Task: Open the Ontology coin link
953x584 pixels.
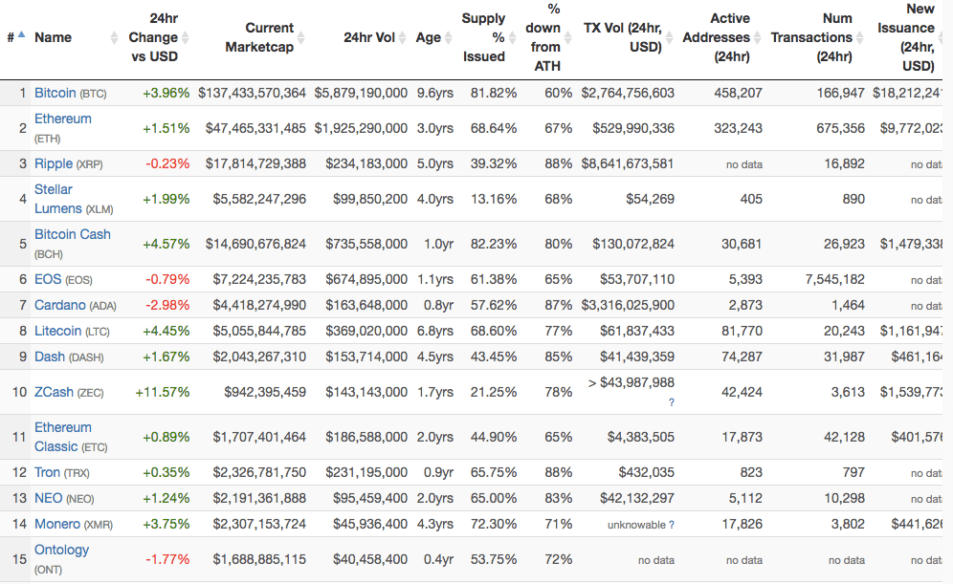Action: [61, 550]
